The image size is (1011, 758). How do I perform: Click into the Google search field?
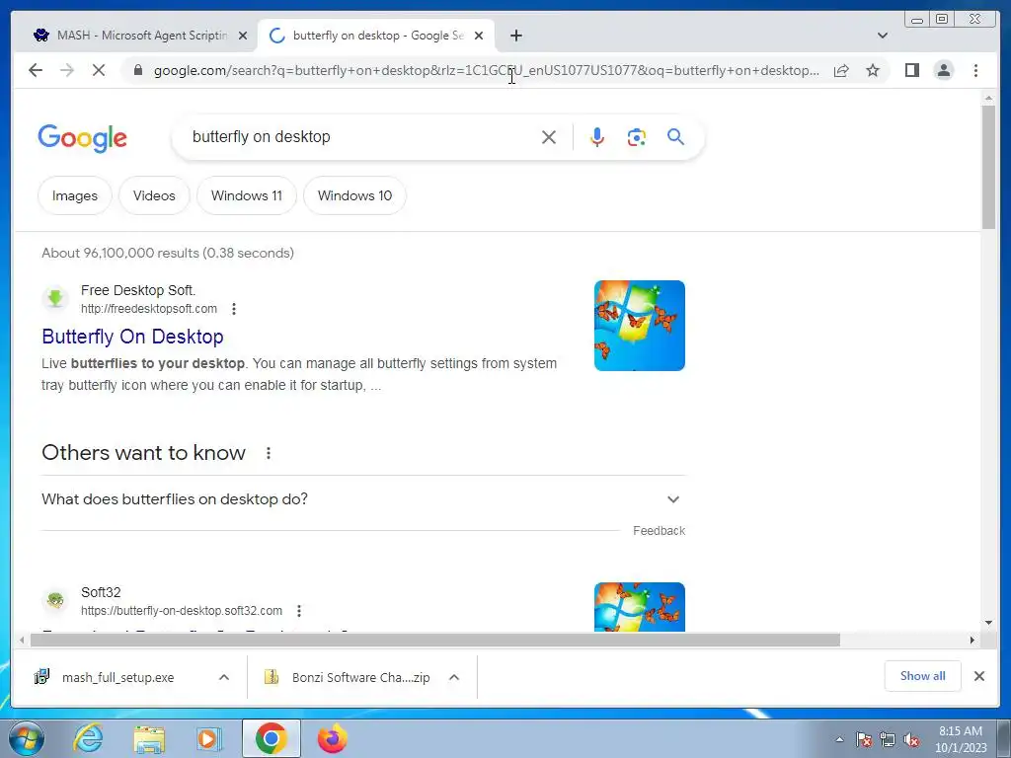pos(361,137)
